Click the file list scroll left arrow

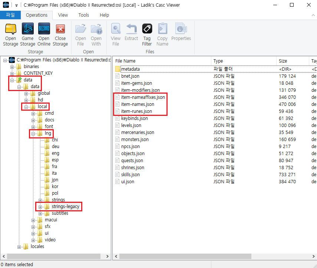pyautogui.click(x=116, y=256)
